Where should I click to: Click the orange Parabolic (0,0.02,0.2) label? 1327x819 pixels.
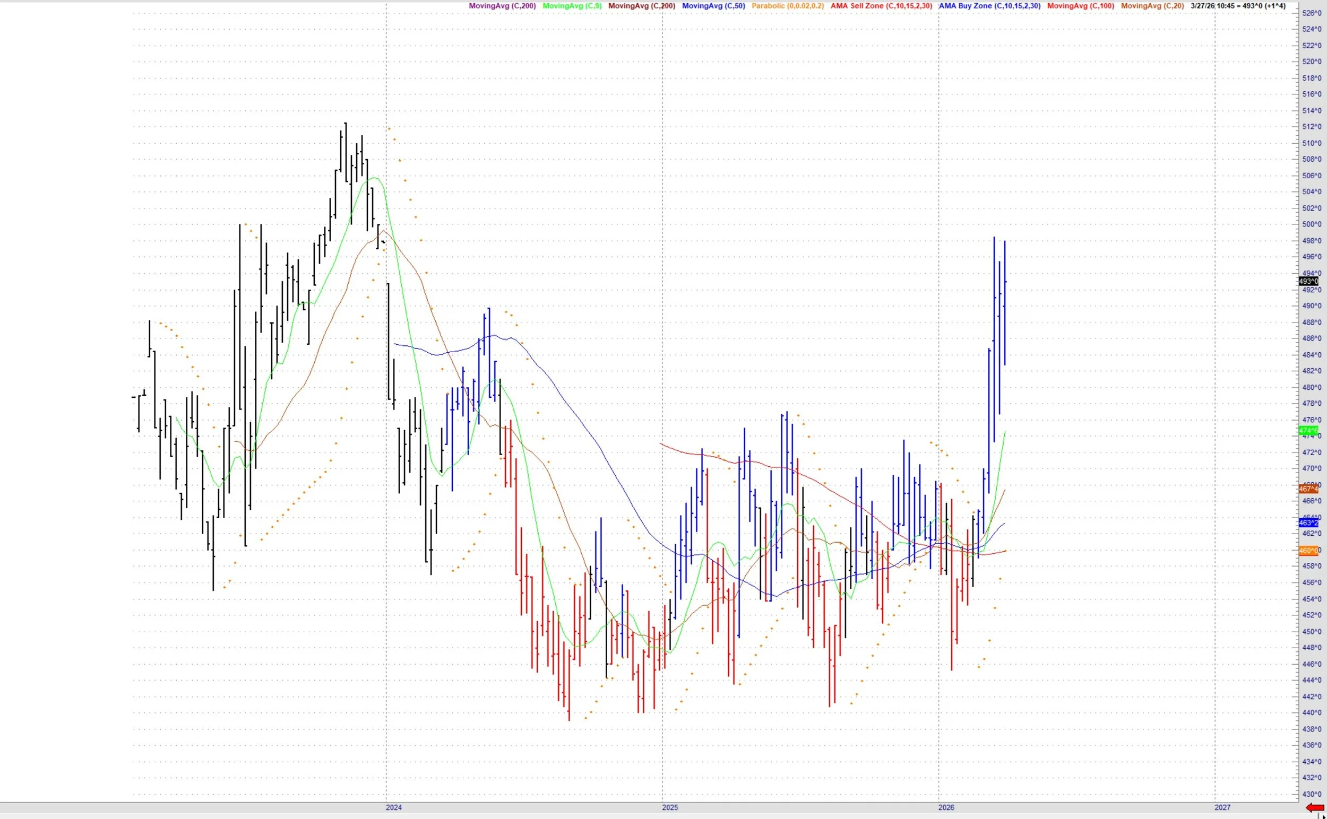pos(787,6)
